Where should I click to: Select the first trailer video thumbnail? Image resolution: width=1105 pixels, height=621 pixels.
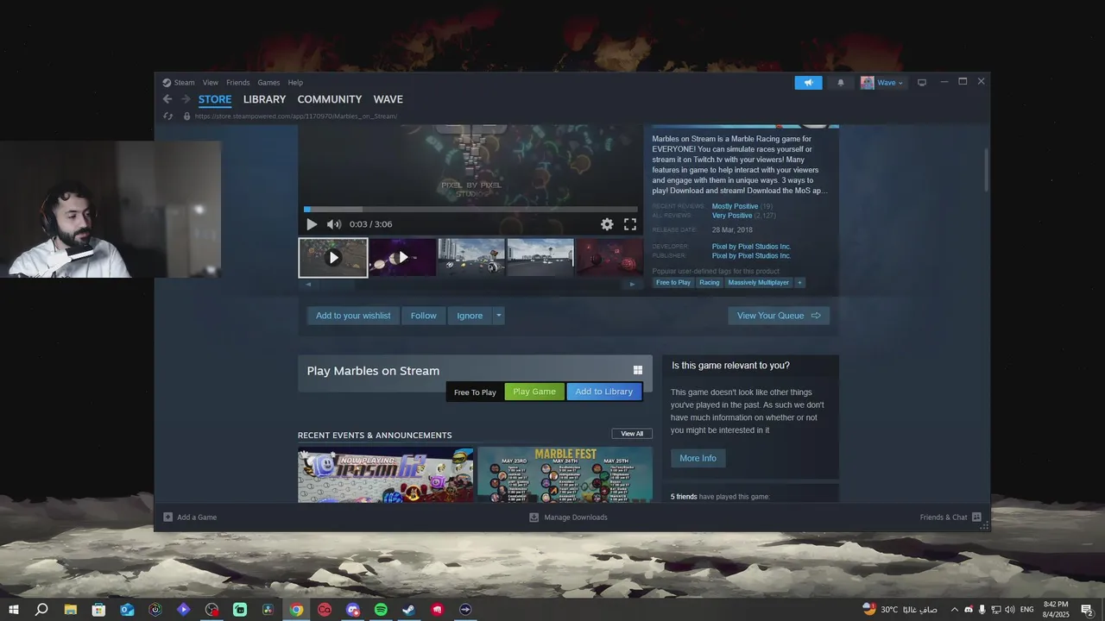click(x=333, y=258)
